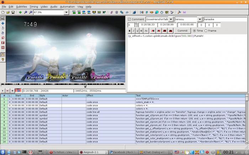Click the New subtitles icon
249x155 pixels.
click(3, 12)
